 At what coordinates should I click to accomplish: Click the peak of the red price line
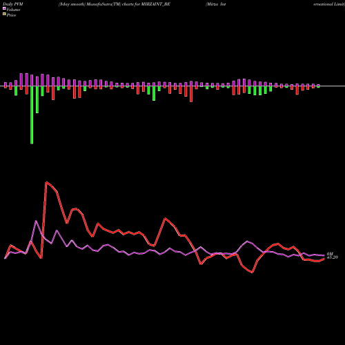click(x=47, y=182)
